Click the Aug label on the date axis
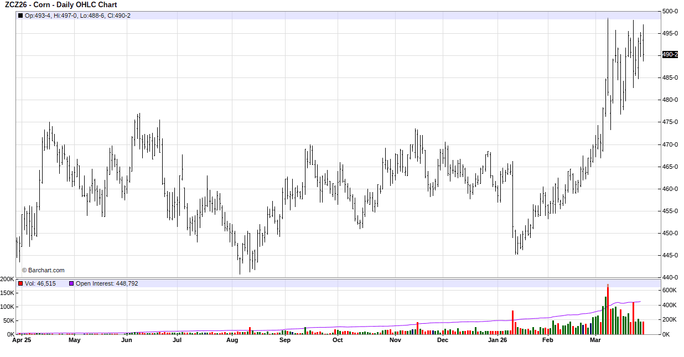 [232, 340]
